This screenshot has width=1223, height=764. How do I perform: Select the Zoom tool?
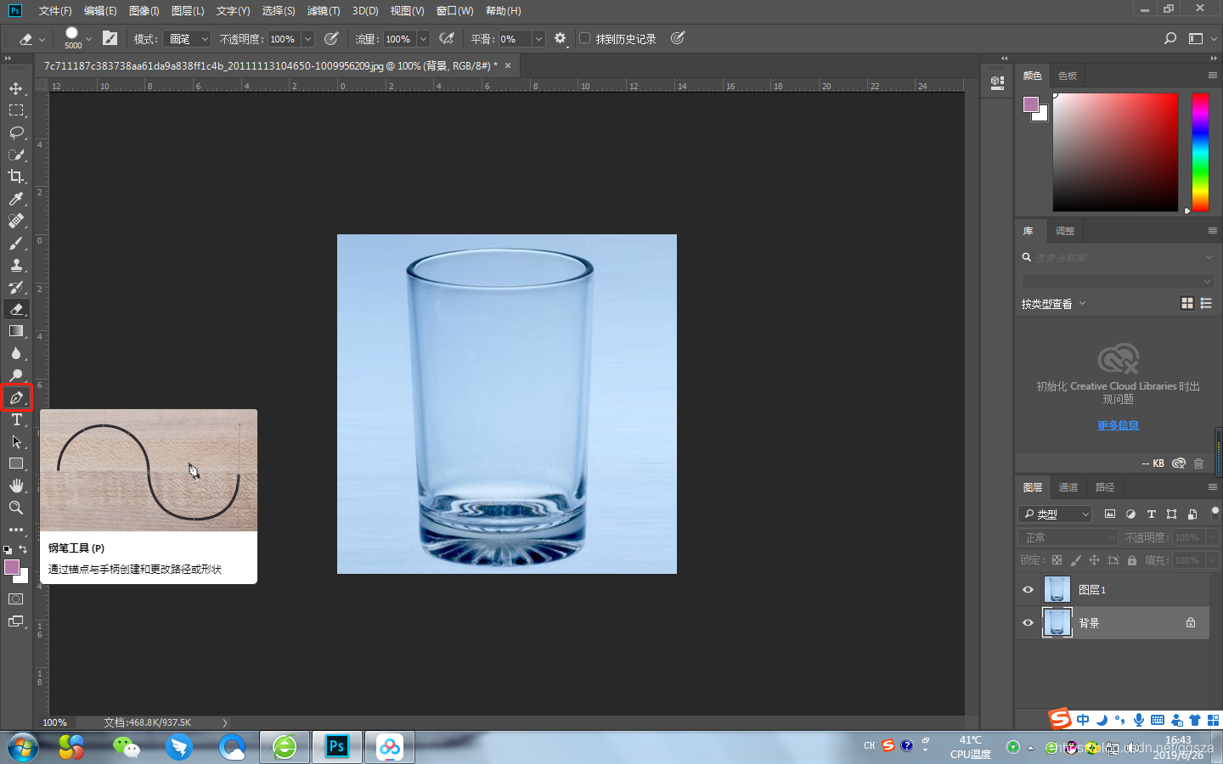[x=16, y=508]
